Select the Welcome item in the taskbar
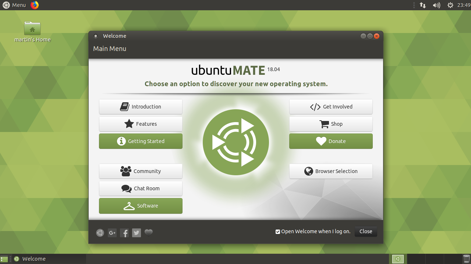 pyautogui.click(x=34, y=258)
